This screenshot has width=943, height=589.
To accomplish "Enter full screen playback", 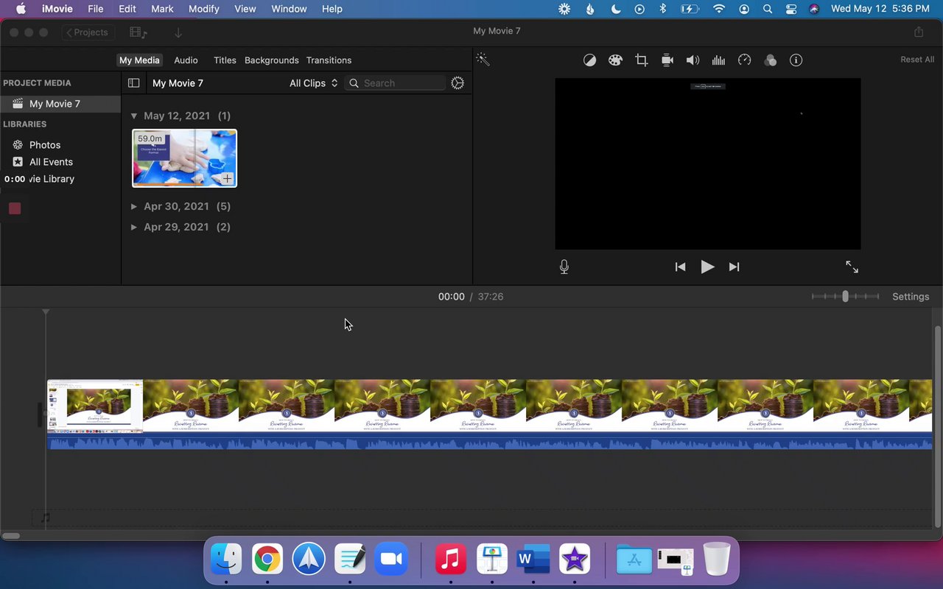I will tap(852, 267).
